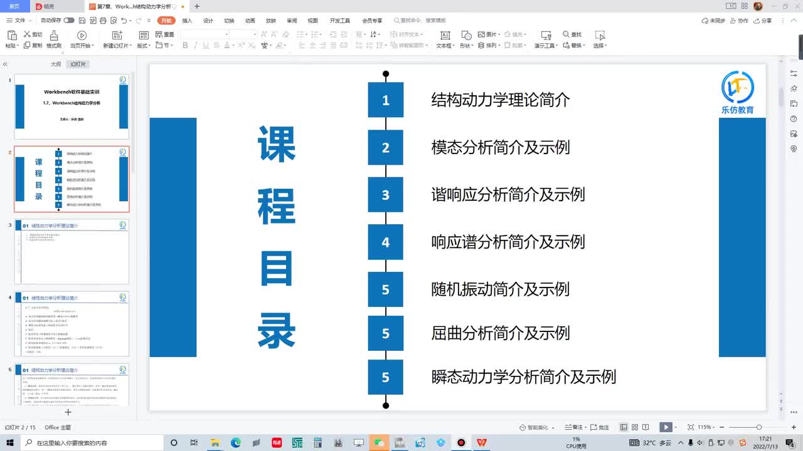Undo the last action
The height and width of the screenshot is (451, 803).
point(124,21)
